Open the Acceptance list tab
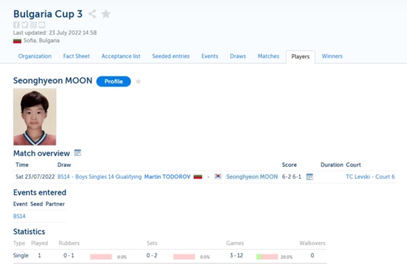The image size is (407, 268). pos(121,56)
